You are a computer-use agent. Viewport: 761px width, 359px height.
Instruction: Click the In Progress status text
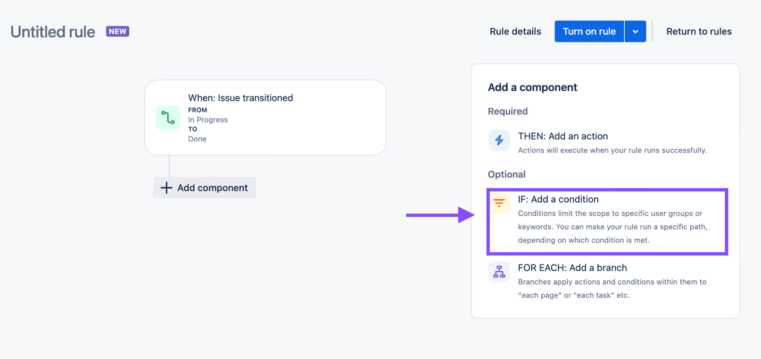click(208, 119)
